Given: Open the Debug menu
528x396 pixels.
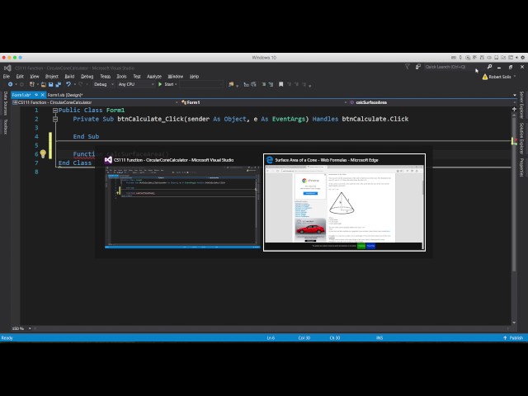Looking at the screenshot, I should [87, 76].
